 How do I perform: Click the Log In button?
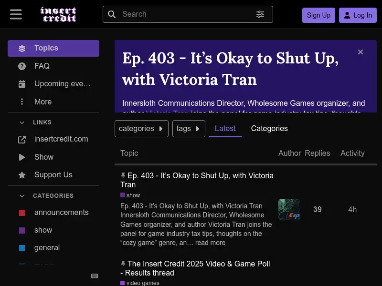[x=358, y=15]
